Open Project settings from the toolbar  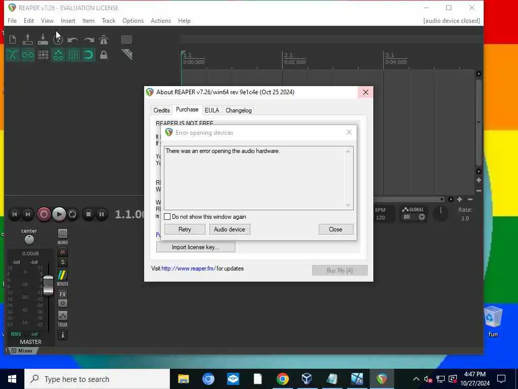tap(58, 40)
